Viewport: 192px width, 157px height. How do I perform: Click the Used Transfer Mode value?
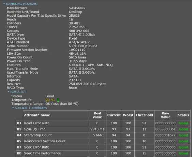(82, 73)
